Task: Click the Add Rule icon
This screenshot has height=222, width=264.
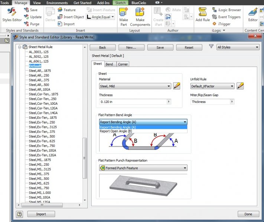Action: (202, 12)
